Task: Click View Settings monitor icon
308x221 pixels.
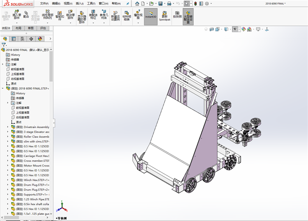Action: click(x=258, y=30)
